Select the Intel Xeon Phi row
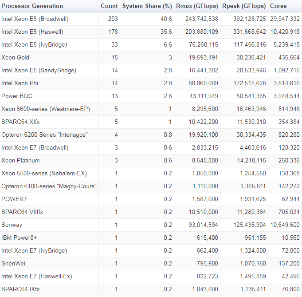Image resolution: width=302 pixels, height=297 pixels. 151,83
